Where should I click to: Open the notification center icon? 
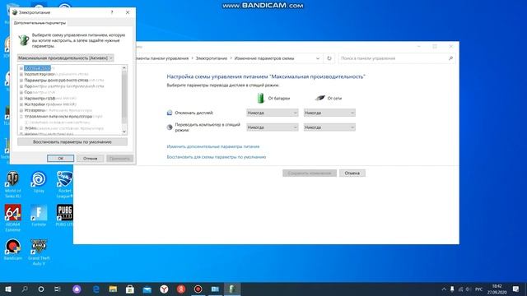[516, 289]
